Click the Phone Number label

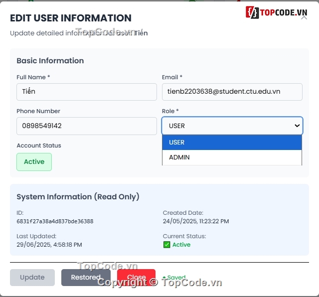click(x=38, y=111)
